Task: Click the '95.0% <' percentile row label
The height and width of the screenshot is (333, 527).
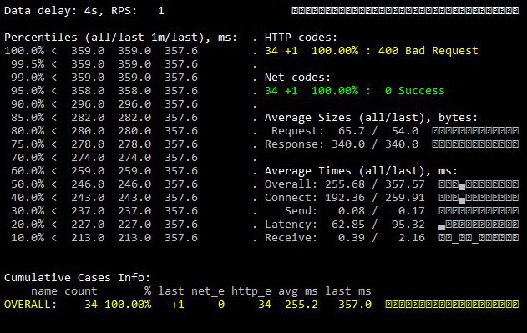Action: click(34, 91)
